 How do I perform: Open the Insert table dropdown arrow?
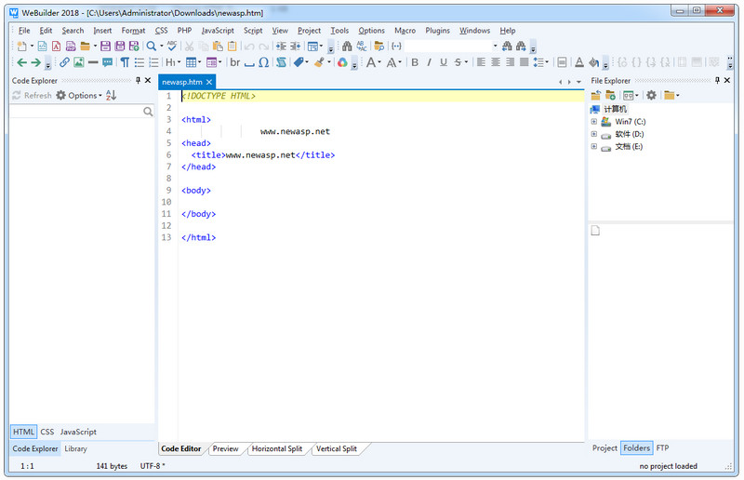199,62
